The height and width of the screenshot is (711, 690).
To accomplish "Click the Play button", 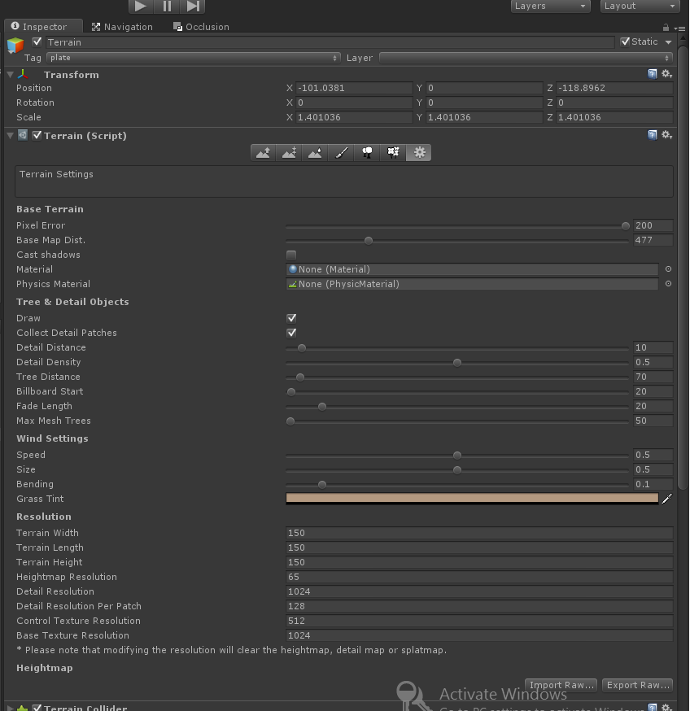I will (x=141, y=6).
